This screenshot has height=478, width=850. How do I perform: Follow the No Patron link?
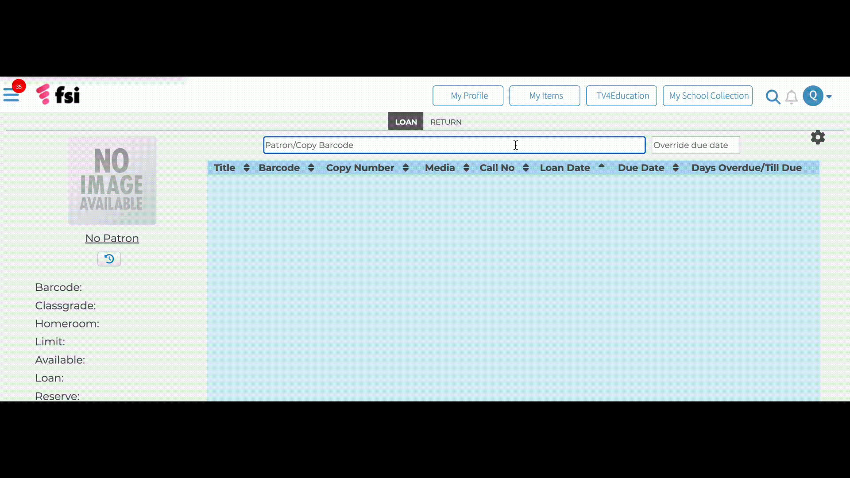112,238
